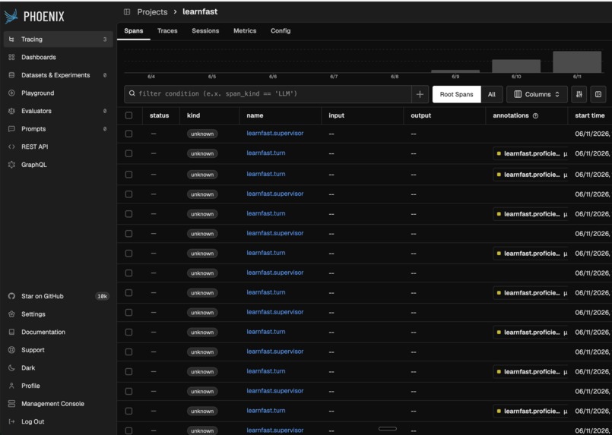The image size is (612, 435).
Task: Click the output column header
Action: tap(420, 115)
